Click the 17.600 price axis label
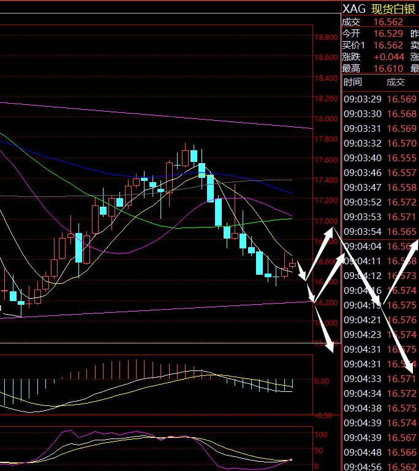 [326, 159]
